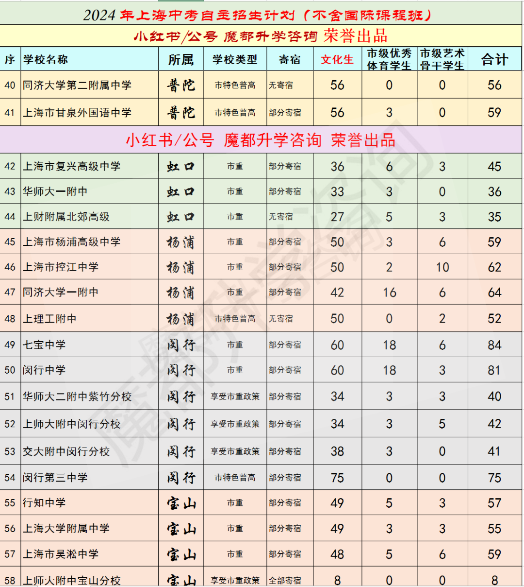
Task: Click district '虹口' in row 43
Action: tap(181, 191)
